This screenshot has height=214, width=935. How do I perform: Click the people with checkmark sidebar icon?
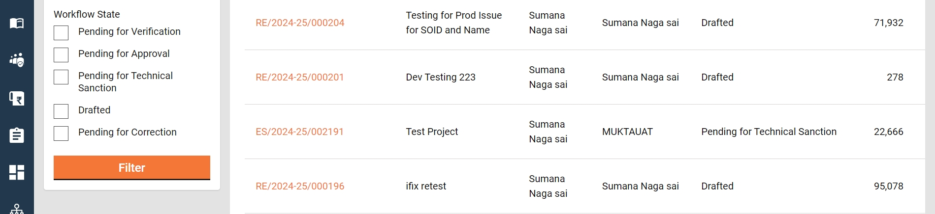(17, 60)
